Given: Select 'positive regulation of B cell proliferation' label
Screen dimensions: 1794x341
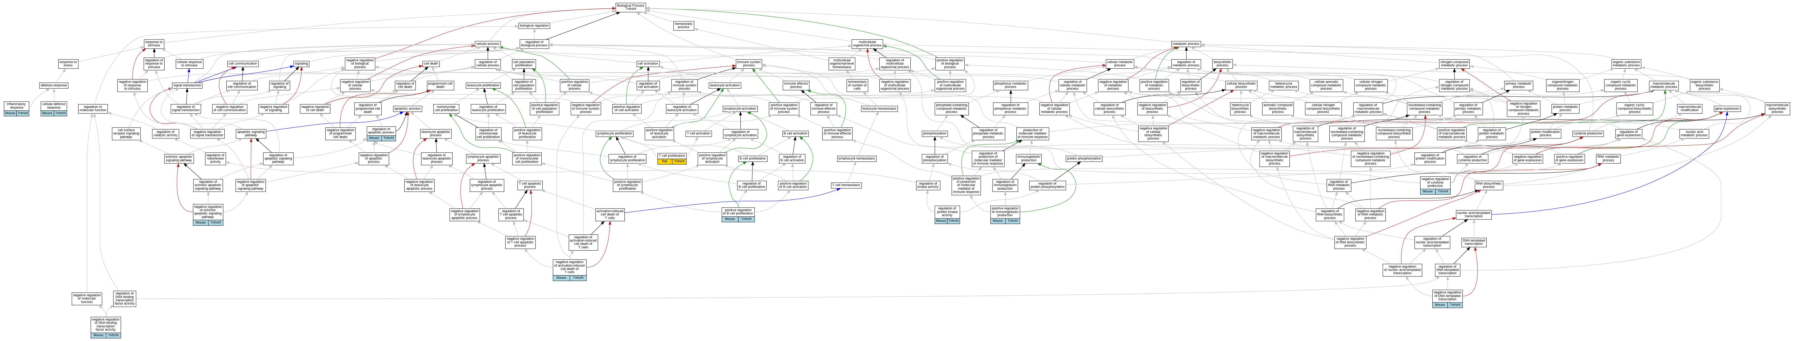Looking at the screenshot, I should 738,212.
